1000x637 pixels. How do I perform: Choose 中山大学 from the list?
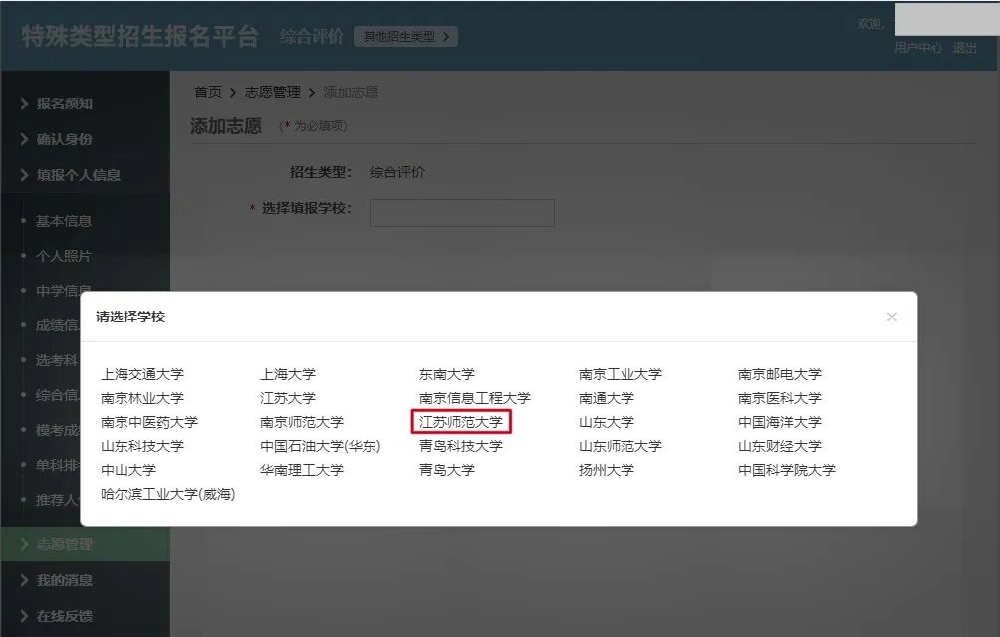[x=128, y=470]
